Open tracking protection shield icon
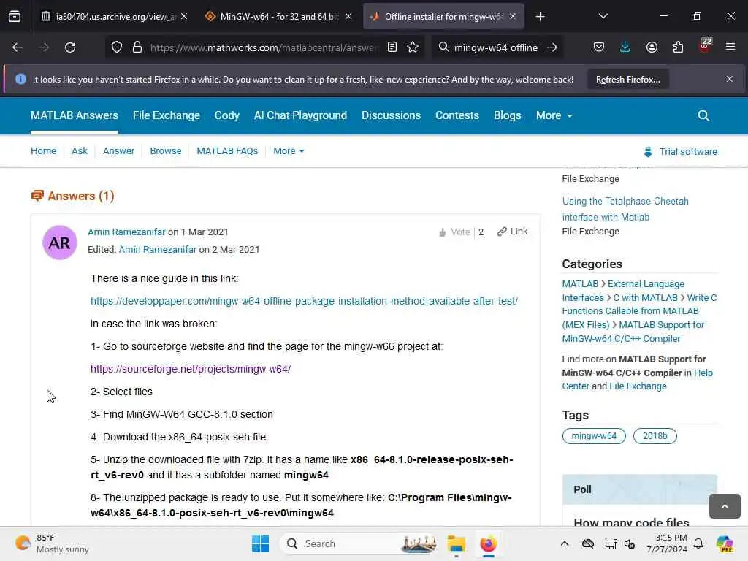Viewport: 748px width, 561px height. (x=117, y=47)
